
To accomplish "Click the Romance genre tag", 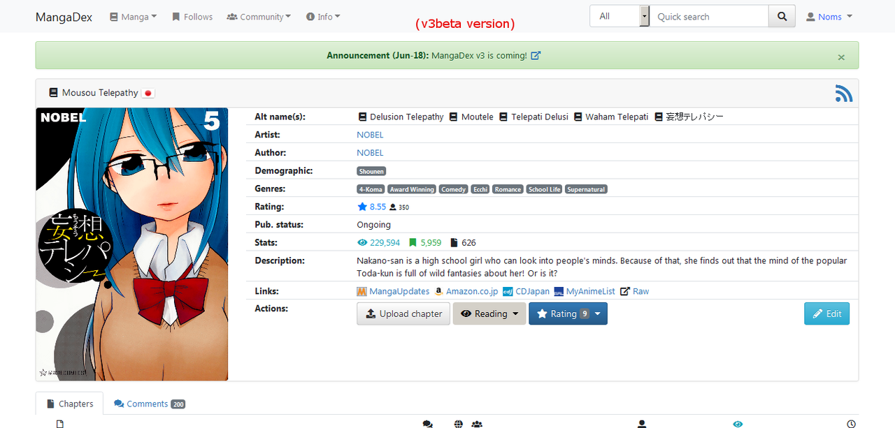I will click(x=508, y=189).
